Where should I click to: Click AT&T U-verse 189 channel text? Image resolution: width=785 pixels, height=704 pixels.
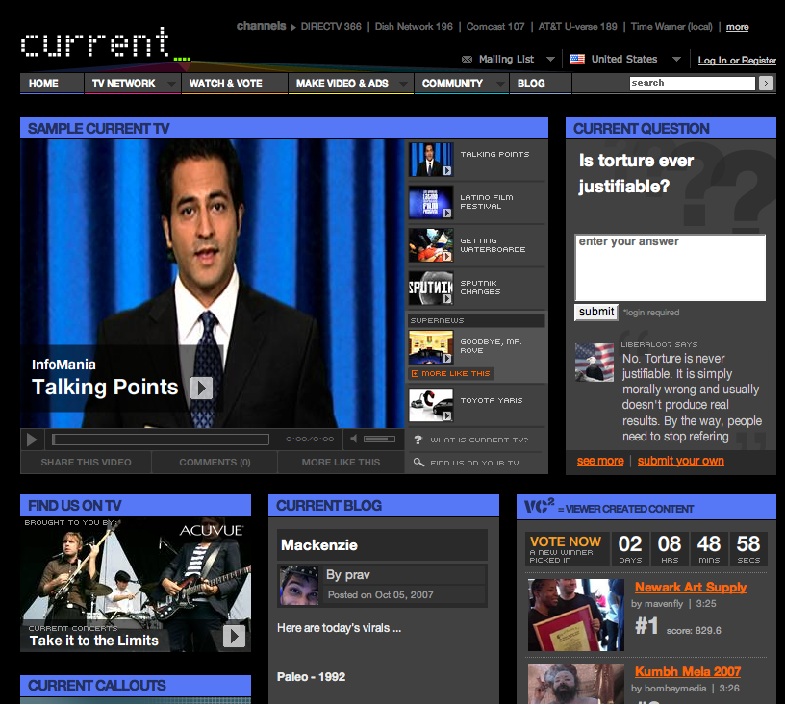[x=577, y=27]
